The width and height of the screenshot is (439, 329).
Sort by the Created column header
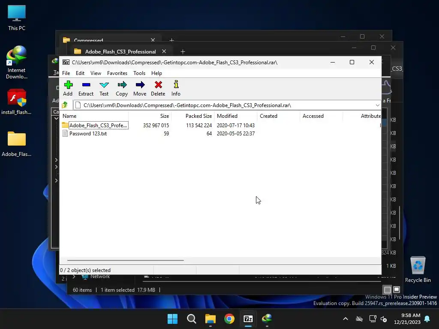tap(279, 116)
